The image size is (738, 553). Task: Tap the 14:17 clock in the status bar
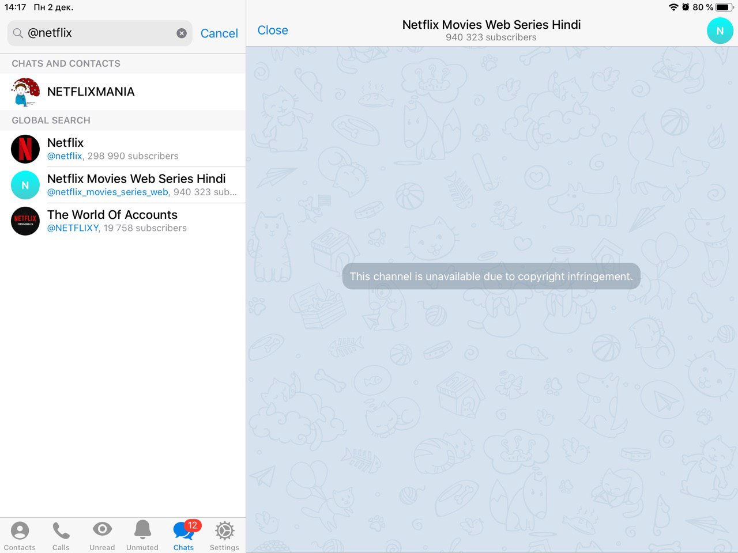[x=16, y=7]
